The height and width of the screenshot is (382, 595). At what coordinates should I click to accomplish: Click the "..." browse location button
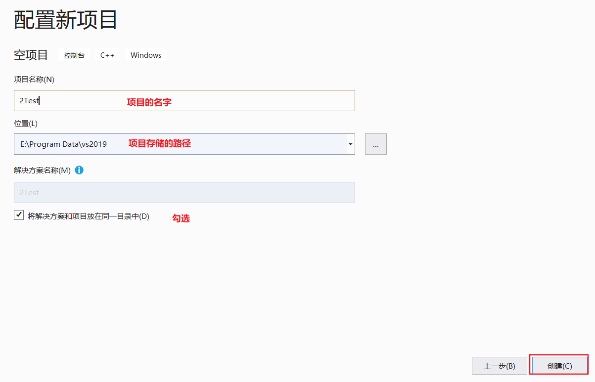point(376,144)
